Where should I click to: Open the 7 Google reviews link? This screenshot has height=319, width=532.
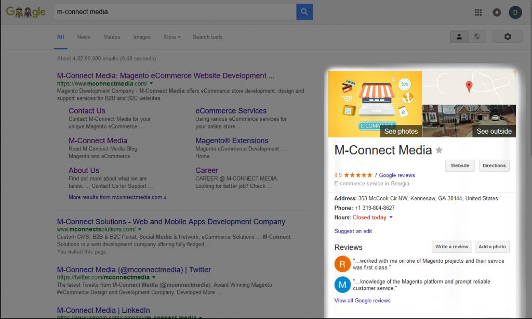(x=394, y=175)
